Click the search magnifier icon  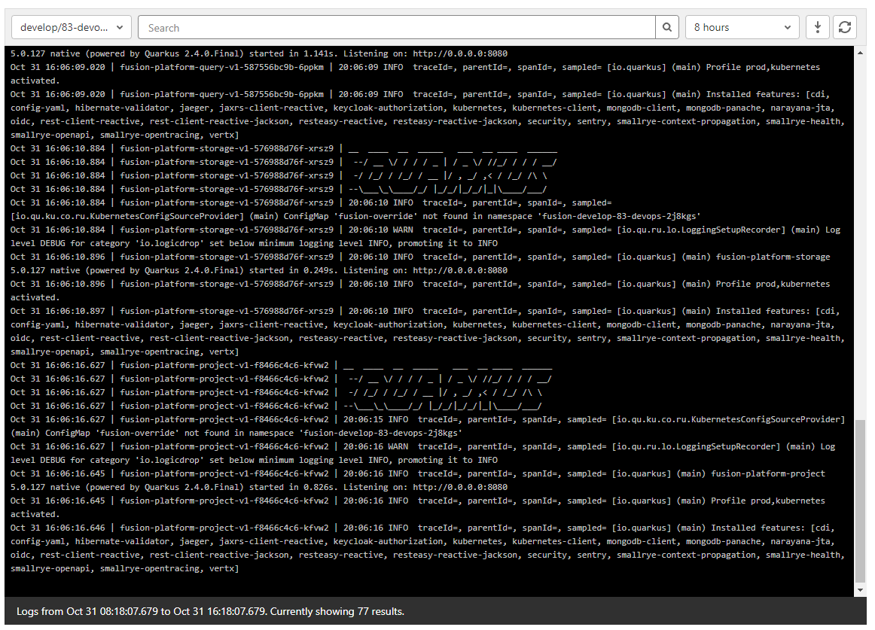pos(667,27)
